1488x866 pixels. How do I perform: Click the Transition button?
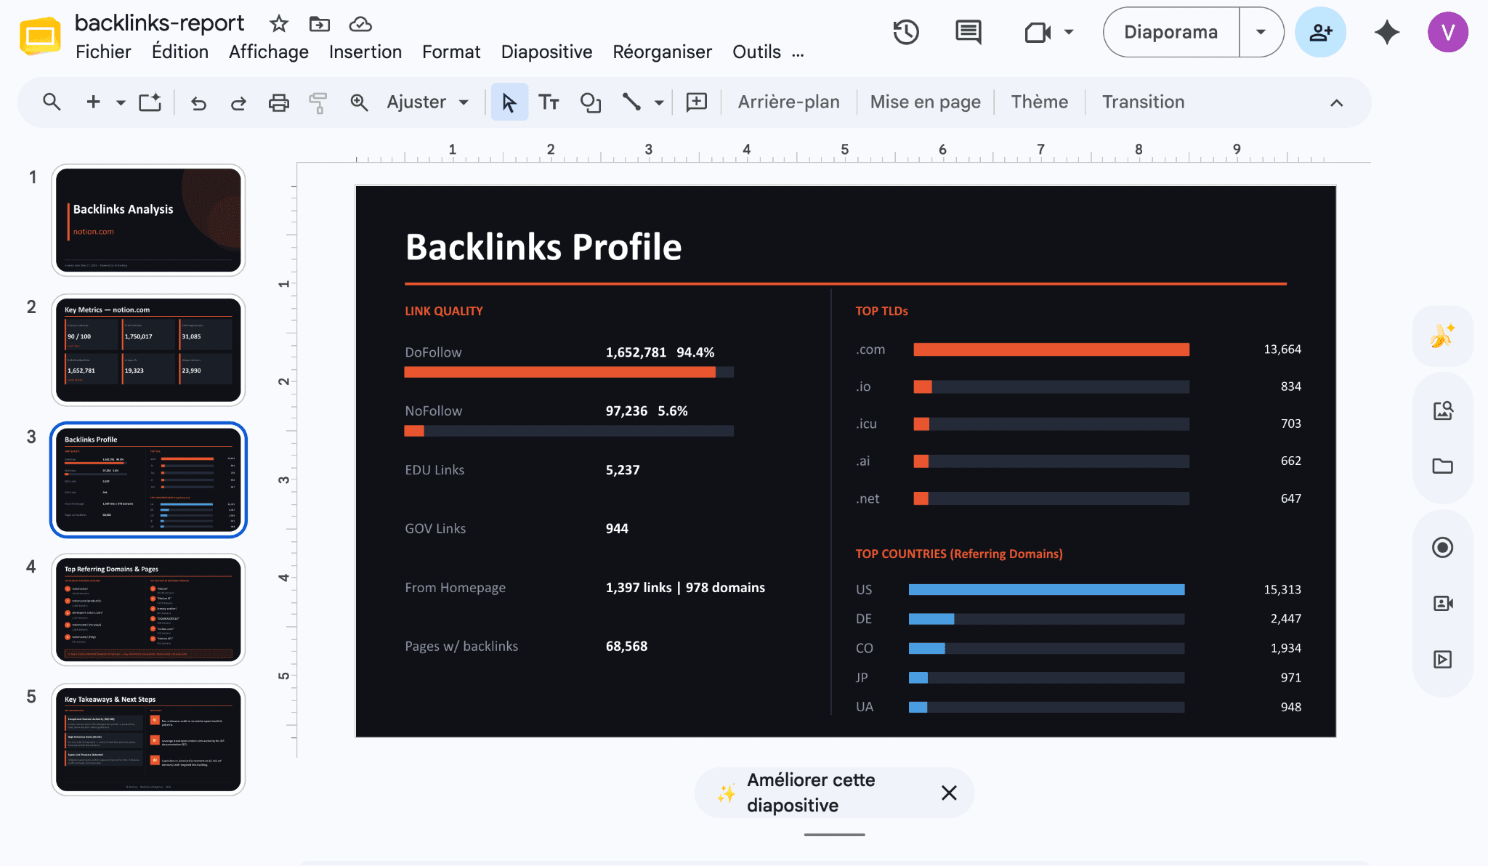[1143, 102]
